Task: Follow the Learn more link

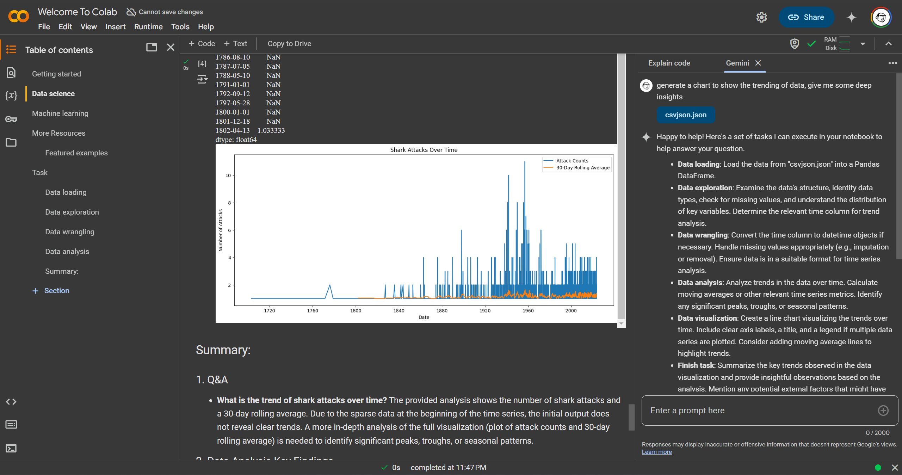Action: click(x=656, y=452)
